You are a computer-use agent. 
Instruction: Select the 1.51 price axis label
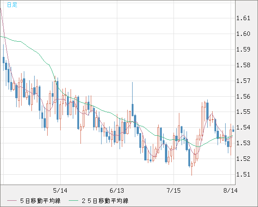tap(243, 174)
